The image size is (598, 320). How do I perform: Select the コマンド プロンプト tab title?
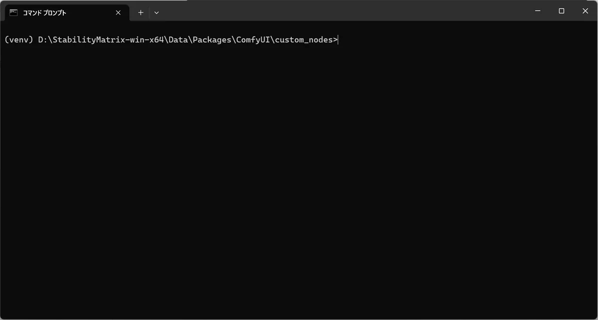click(44, 12)
